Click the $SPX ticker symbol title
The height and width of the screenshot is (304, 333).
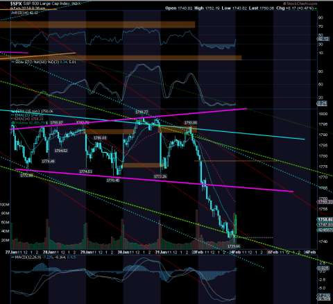coord(16,3)
